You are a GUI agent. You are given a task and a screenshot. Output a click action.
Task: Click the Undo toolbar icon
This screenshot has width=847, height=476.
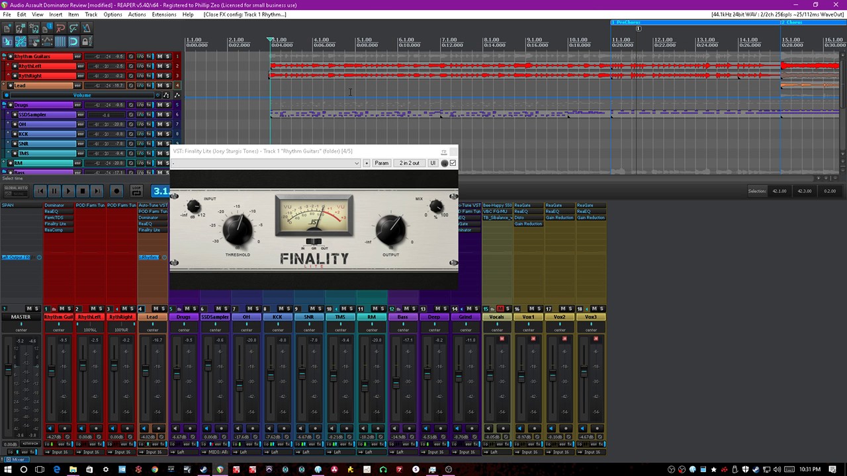60,28
